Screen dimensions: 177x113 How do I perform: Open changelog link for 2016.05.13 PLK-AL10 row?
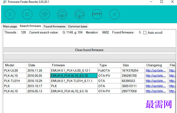tap(156, 91)
